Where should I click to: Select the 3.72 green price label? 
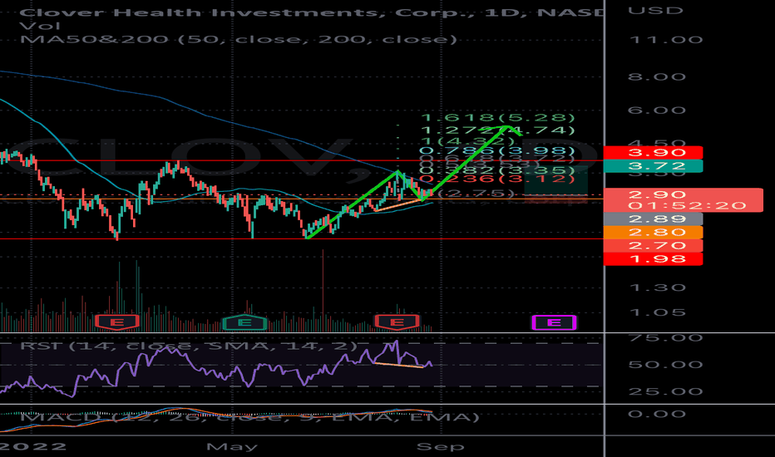653,166
